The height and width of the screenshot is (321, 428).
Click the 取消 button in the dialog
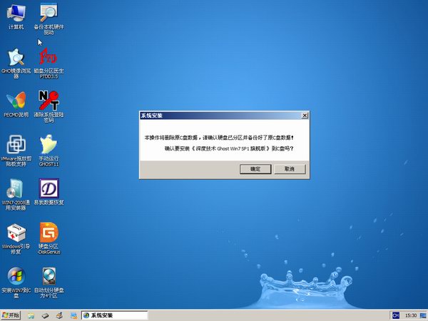pyautogui.click(x=289, y=169)
